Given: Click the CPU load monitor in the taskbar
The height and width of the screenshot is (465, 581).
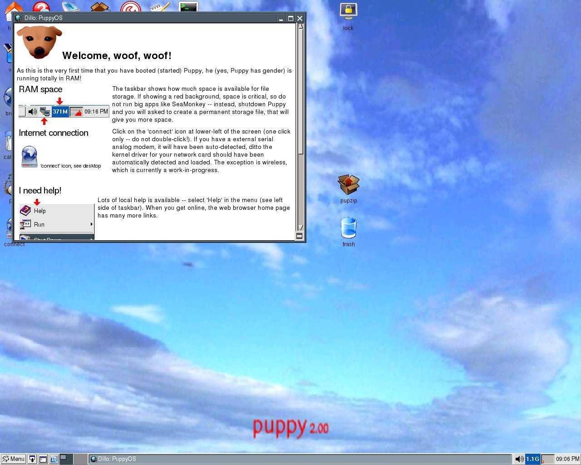Looking at the screenshot, I should [x=547, y=459].
